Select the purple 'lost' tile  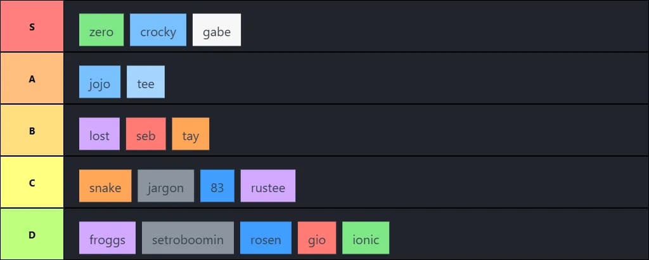(x=100, y=134)
